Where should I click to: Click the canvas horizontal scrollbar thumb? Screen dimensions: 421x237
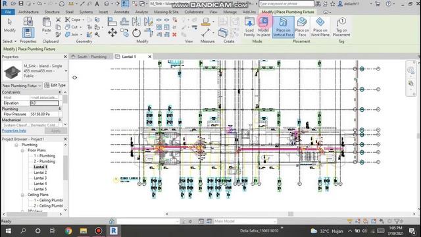[x=291, y=214]
